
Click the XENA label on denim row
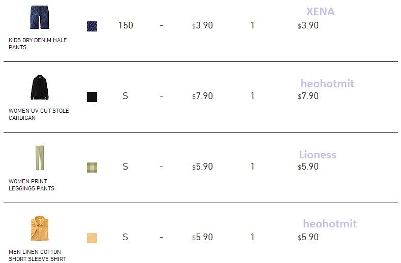[x=320, y=12]
